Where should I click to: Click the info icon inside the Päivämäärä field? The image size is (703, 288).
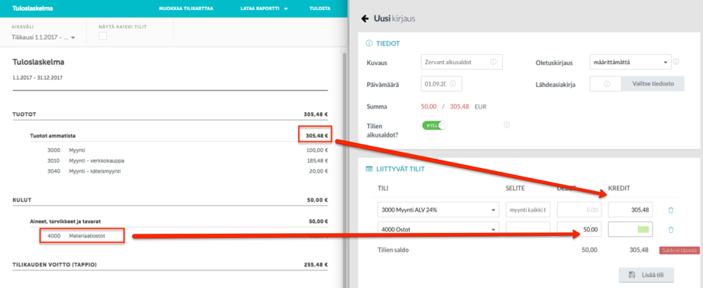[453, 84]
